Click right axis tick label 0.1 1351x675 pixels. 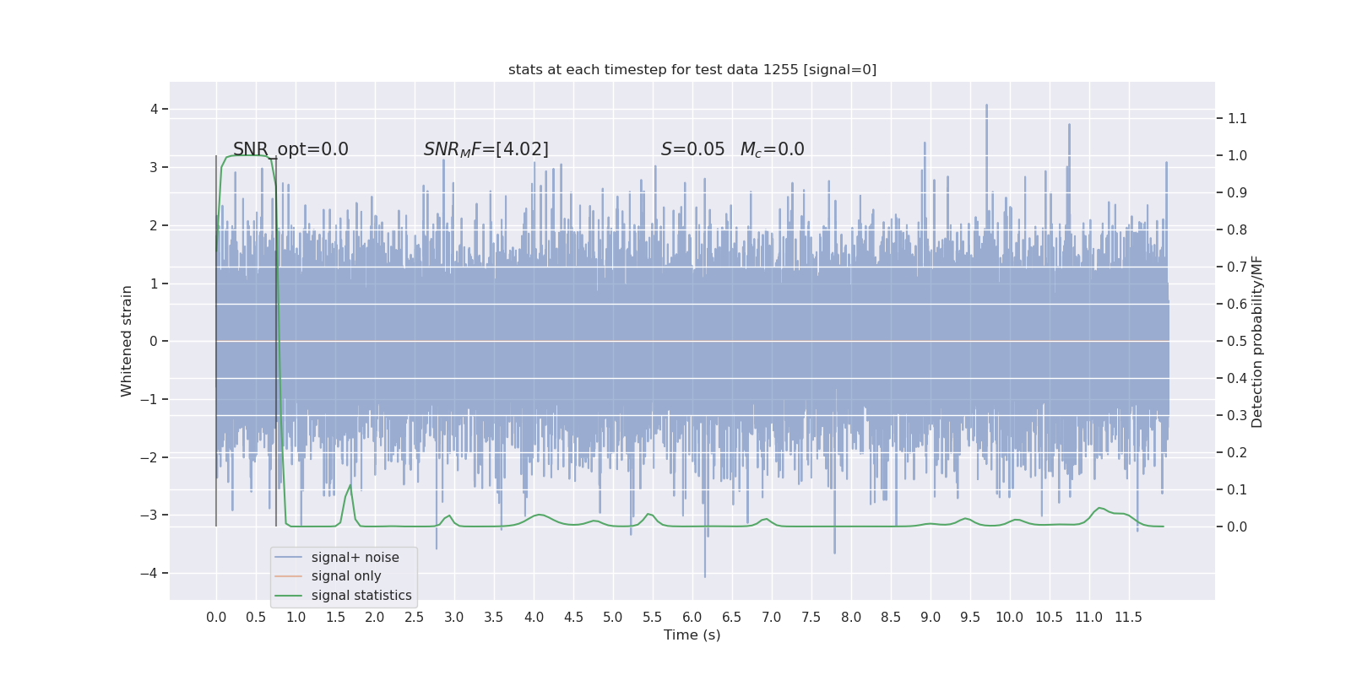(1237, 490)
